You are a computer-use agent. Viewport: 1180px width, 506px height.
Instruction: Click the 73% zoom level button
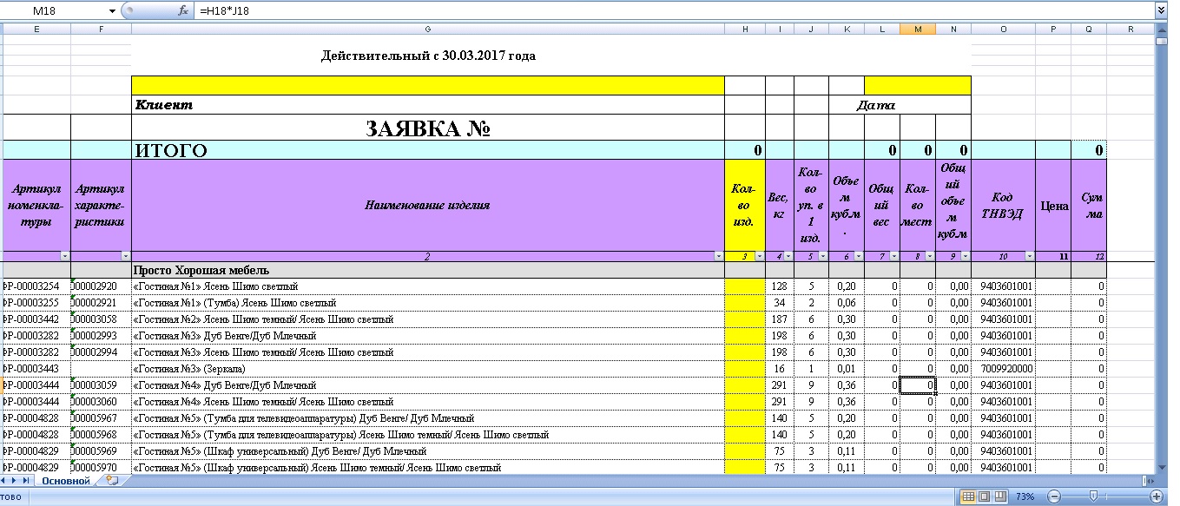pyautogui.click(x=1025, y=496)
